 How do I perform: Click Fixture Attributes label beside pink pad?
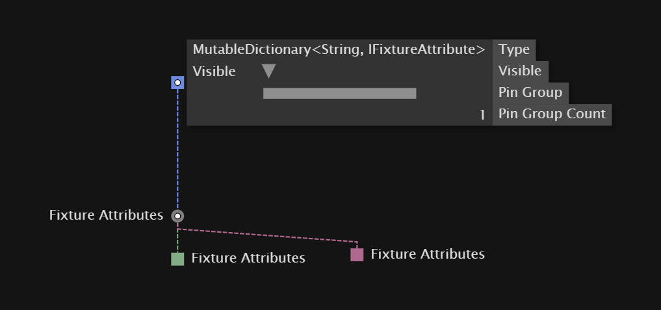[x=428, y=254]
